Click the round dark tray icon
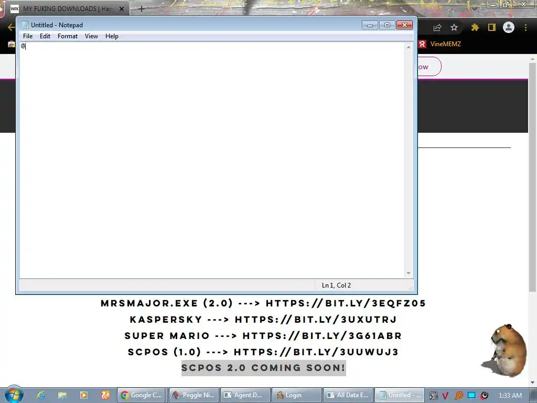Screen dimensions: 537x403 pos(484,396)
